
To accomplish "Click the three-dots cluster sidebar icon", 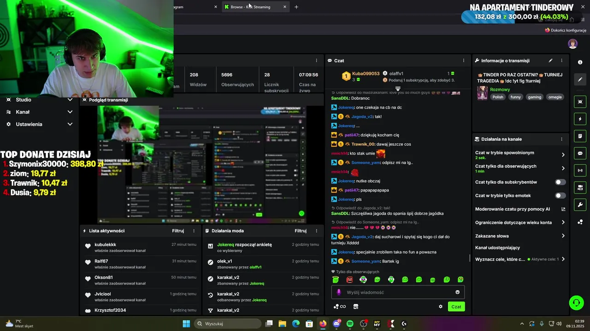I will [x=580, y=222].
